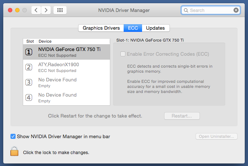Image resolution: width=248 pixels, height=166 pixels.
Task: Click the slot 1 number icon
Action: coord(29,52)
